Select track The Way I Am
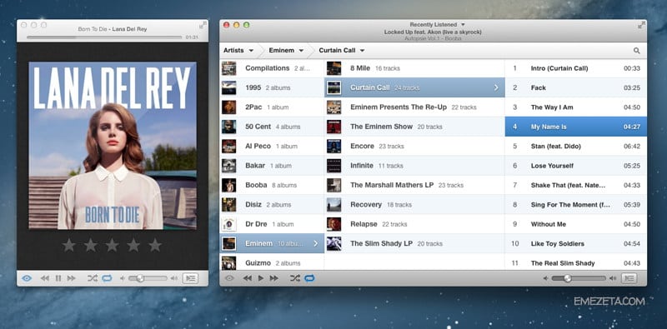 pos(576,107)
